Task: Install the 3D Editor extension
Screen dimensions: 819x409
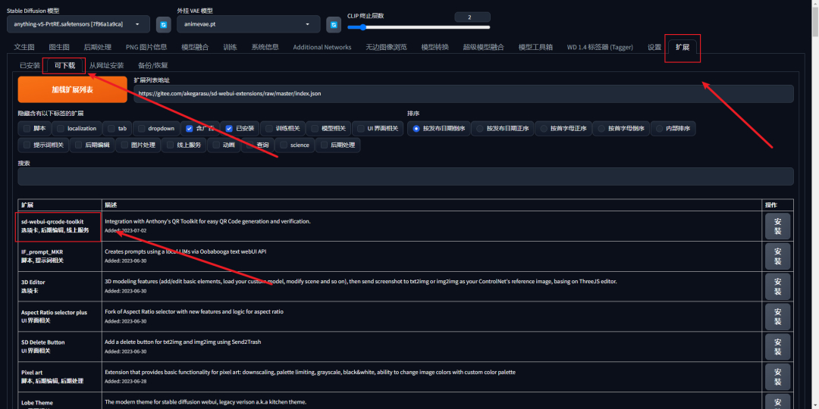Action: (777, 286)
